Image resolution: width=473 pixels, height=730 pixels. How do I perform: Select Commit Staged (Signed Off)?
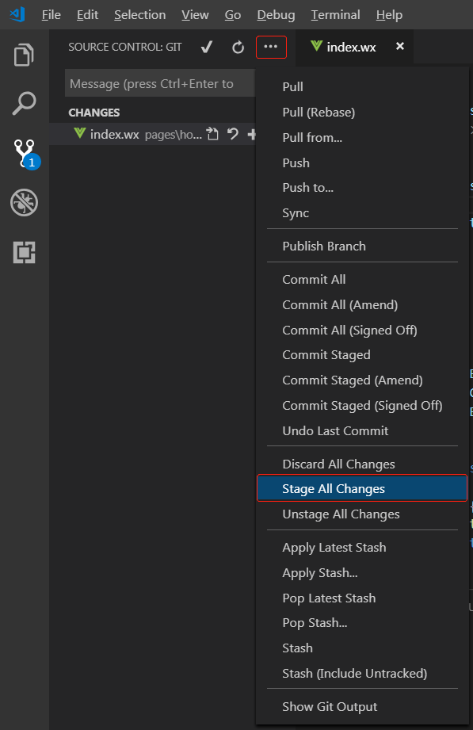pos(362,405)
